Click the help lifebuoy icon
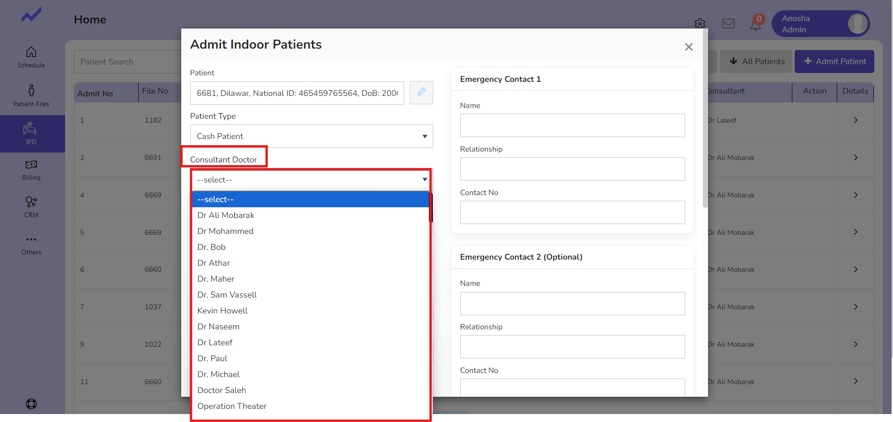893x422 pixels. (x=31, y=404)
